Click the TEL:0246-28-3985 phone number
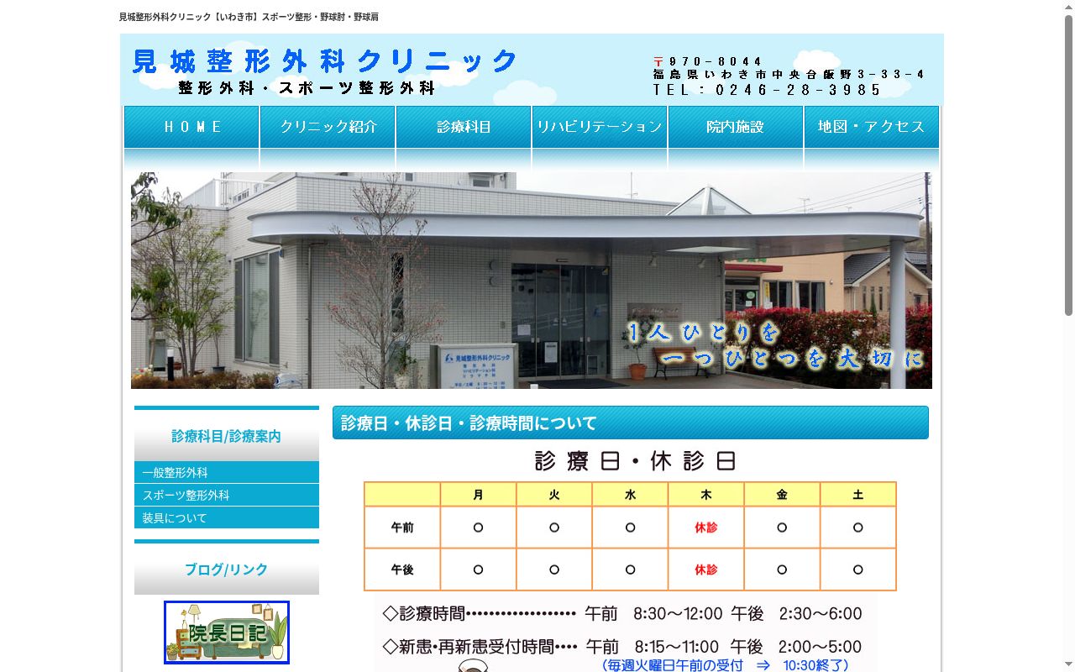Viewport: 1075px width, 672px height. tap(767, 90)
